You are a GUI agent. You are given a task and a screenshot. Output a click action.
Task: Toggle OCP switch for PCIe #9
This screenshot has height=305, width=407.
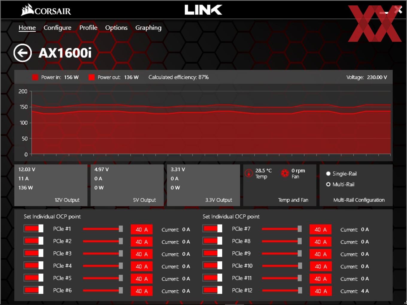pyautogui.click(x=212, y=253)
